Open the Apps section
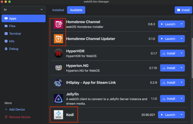Screen dimensions: 193x124 (x=24, y=18)
